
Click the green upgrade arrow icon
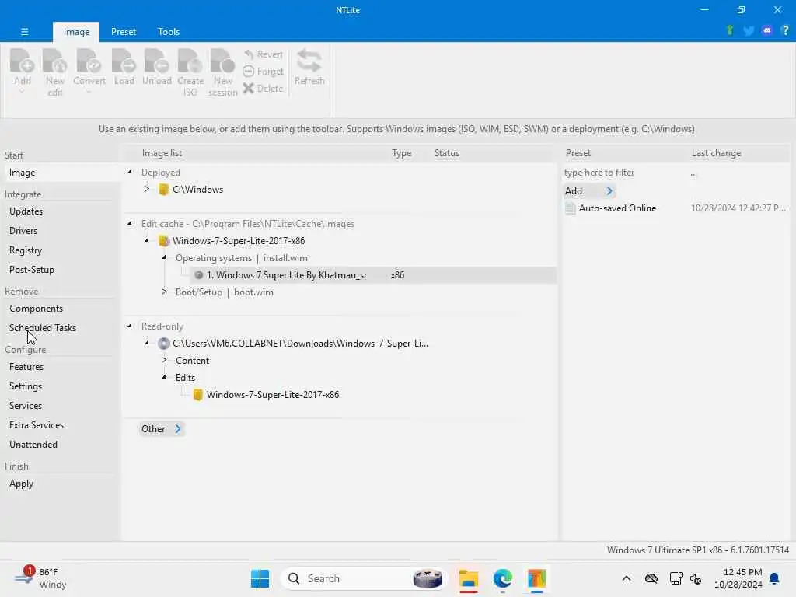tap(730, 30)
